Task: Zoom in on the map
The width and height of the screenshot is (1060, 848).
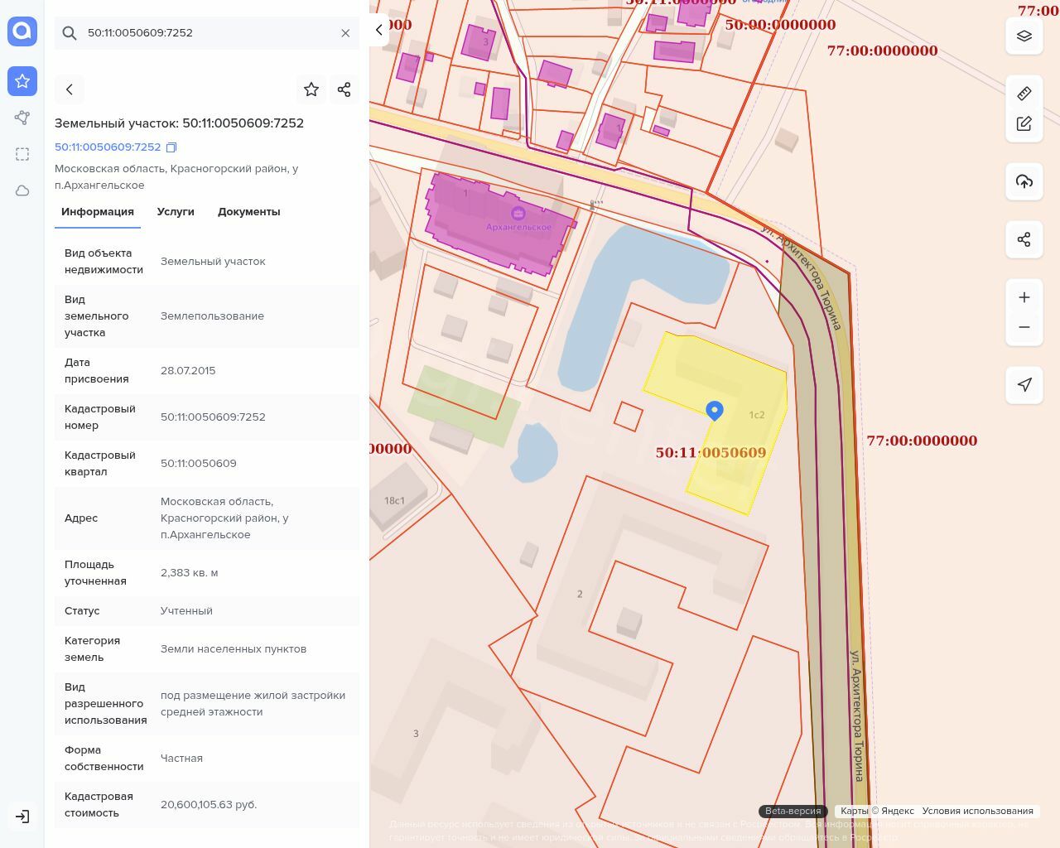Action: point(1024,297)
